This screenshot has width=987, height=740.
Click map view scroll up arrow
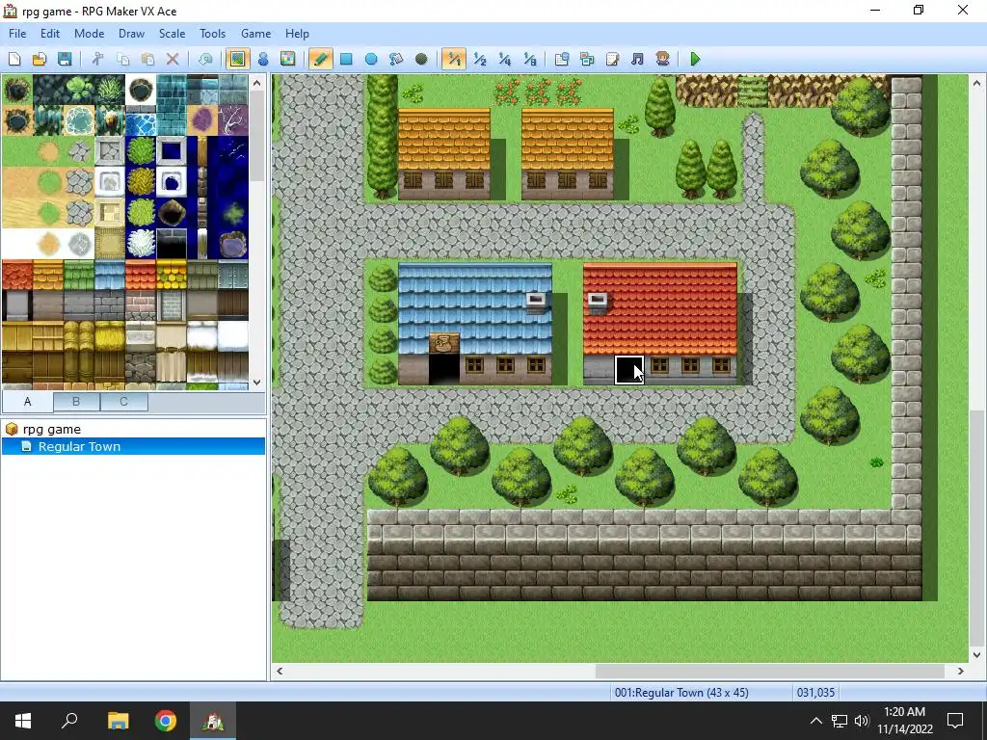pos(977,83)
